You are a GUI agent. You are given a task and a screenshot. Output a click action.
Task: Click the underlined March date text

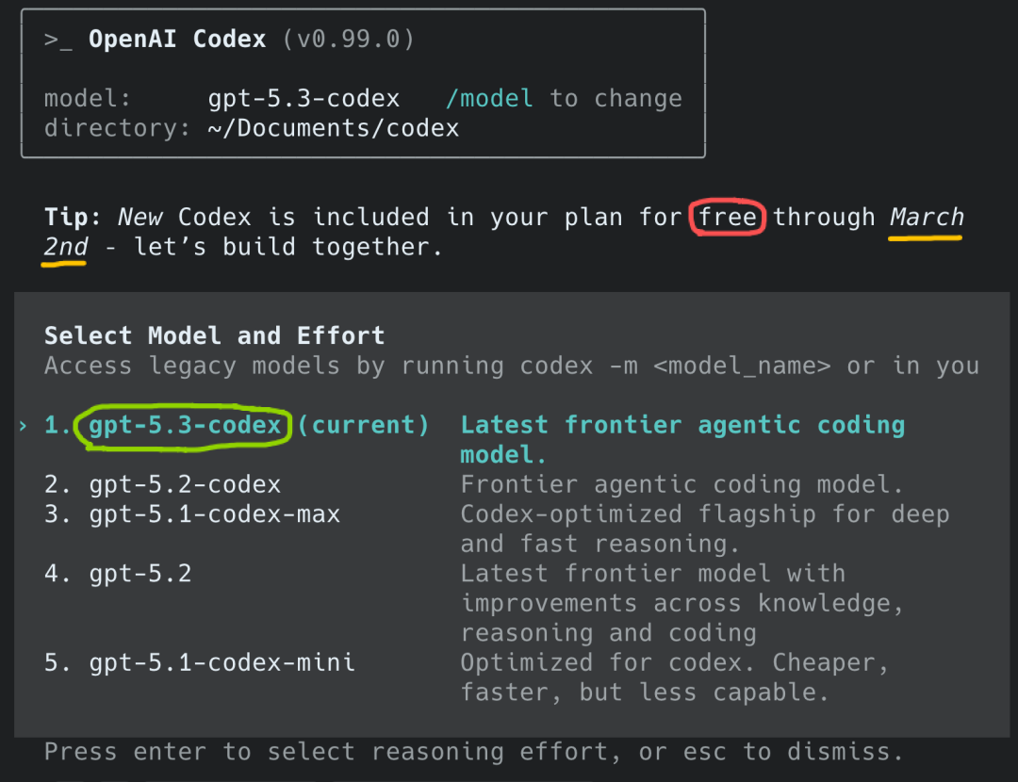coord(927,217)
